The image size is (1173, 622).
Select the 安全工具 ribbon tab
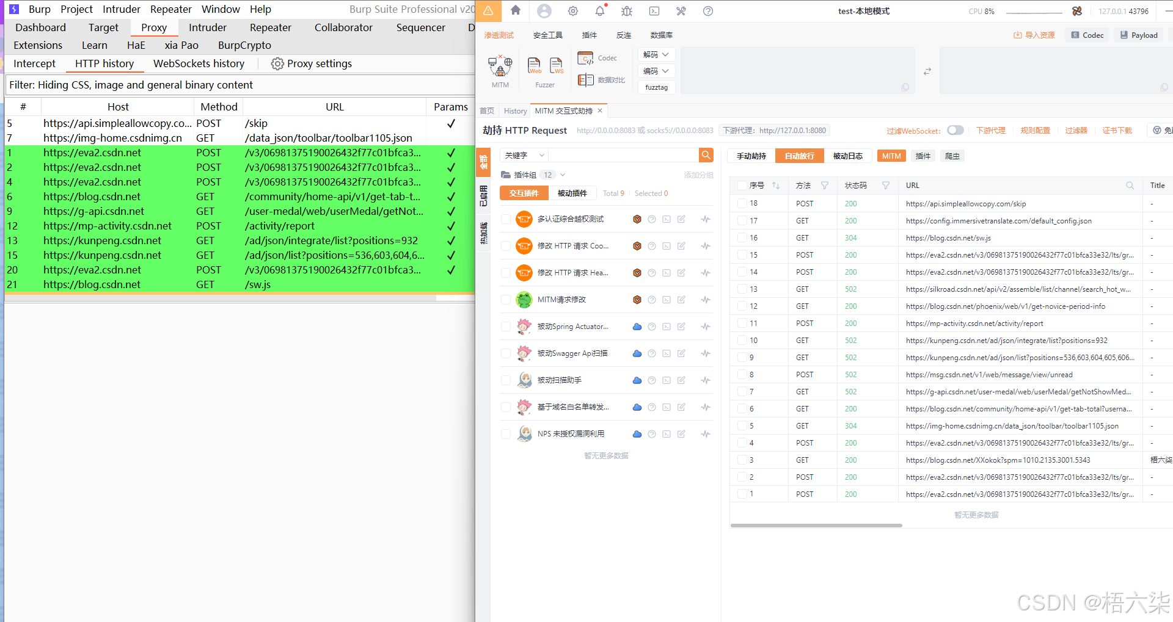pyautogui.click(x=547, y=35)
